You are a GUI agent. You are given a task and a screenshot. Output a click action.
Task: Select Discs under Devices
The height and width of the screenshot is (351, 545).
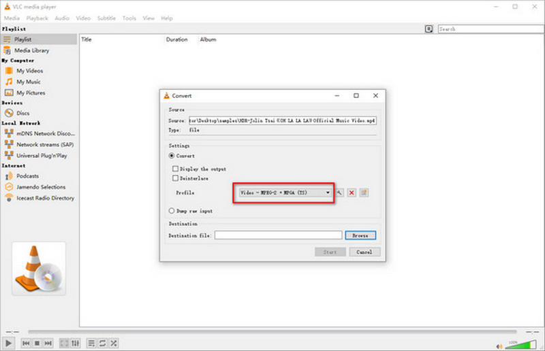click(x=39, y=113)
